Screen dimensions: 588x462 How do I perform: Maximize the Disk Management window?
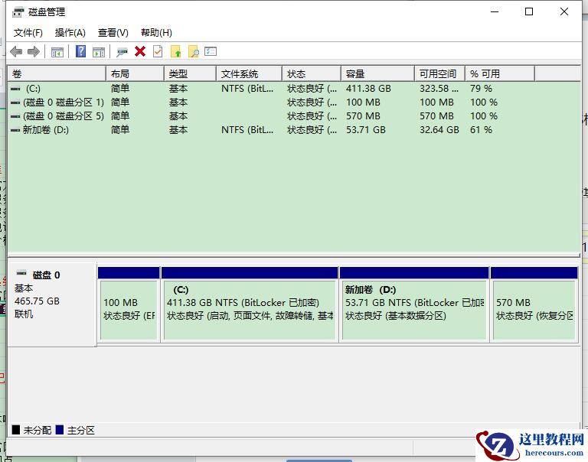click(529, 11)
